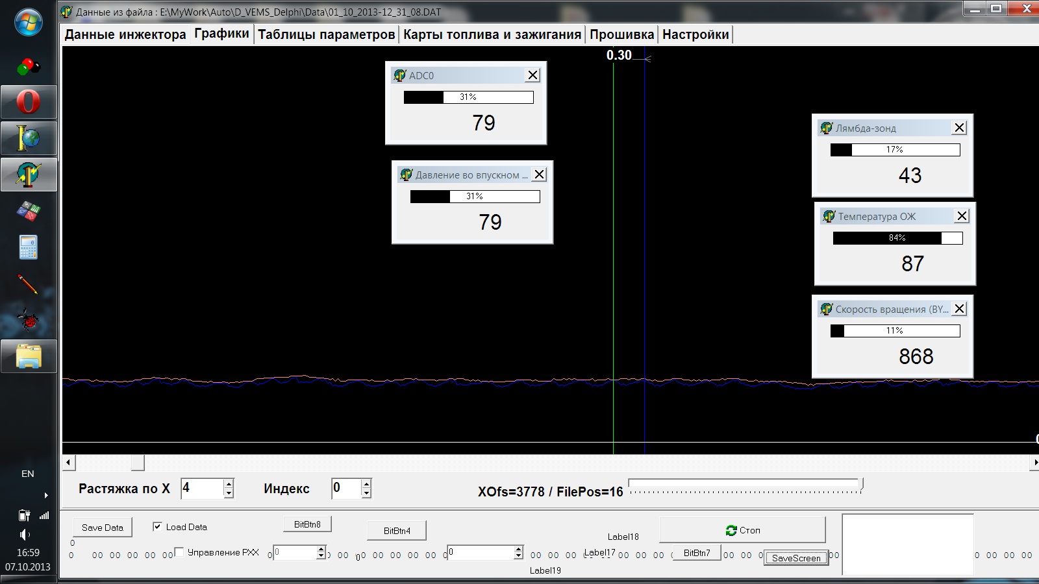Image resolution: width=1039 pixels, height=584 pixels.
Task: Click the red bug icon in the taskbar
Action: coord(28,320)
